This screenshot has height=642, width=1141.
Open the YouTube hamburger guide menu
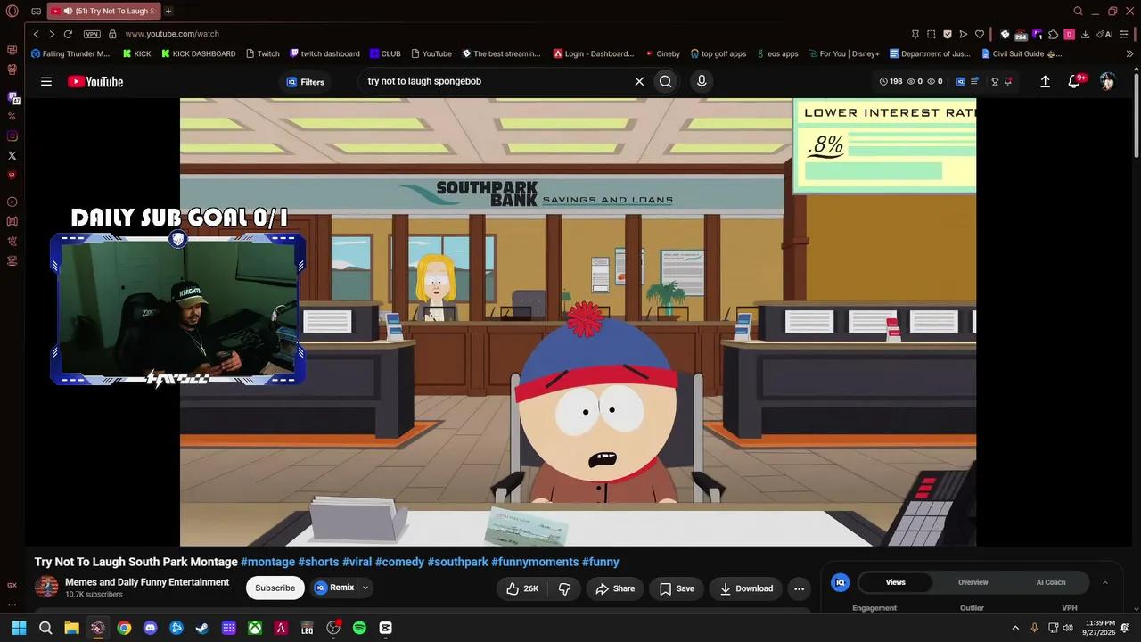tap(46, 81)
